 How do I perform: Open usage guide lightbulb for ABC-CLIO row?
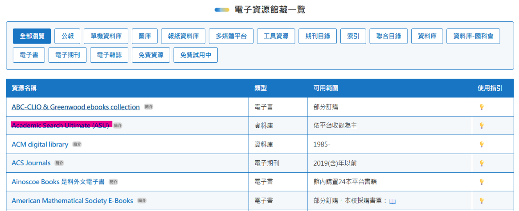(482, 107)
